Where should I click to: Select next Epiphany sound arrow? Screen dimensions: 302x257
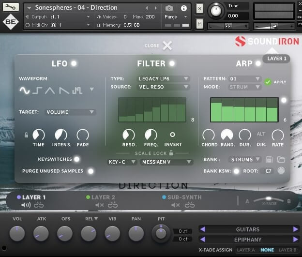tap(295, 240)
